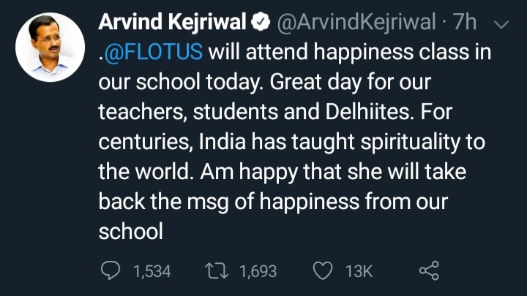
Task: Click the final word "school" of the tweet
Action: [130, 231]
